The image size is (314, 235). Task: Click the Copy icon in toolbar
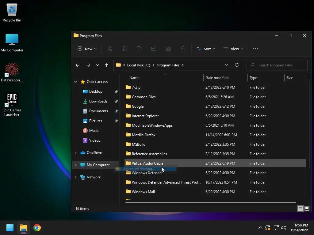click(x=124, y=49)
